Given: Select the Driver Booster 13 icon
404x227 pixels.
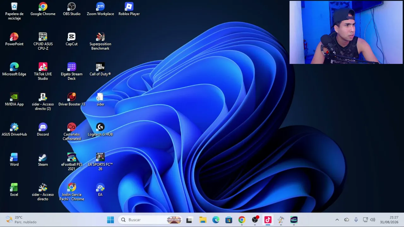Looking at the screenshot, I should (x=72, y=100).
